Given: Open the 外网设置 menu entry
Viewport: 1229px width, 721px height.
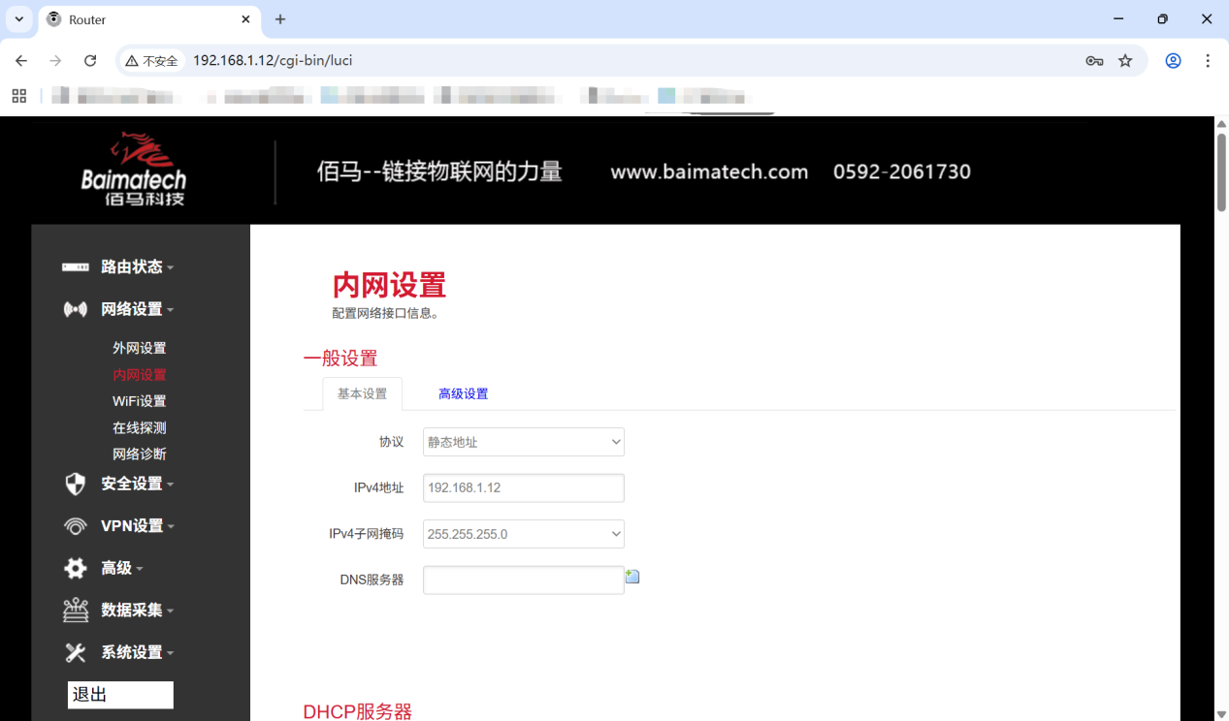Looking at the screenshot, I should click(x=139, y=348).
